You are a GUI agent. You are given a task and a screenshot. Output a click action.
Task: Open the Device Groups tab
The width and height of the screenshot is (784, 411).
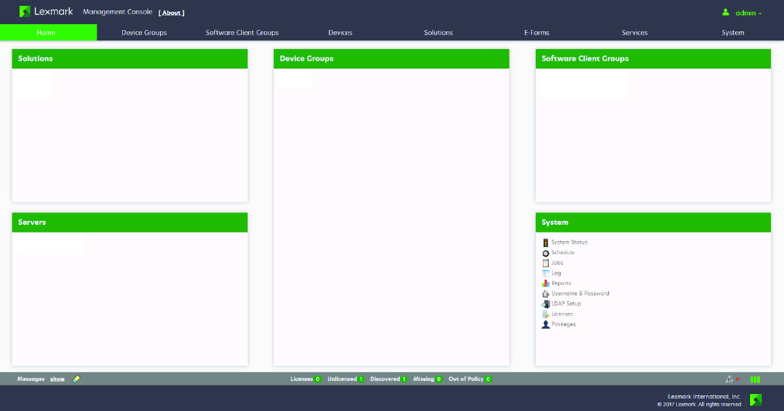[x=144, y=33]
